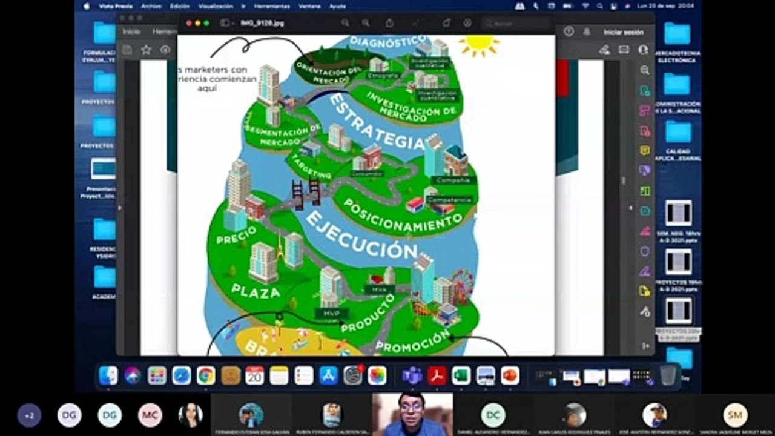Click the cloud upload icon in Acrobat toolbar

pyautogui.click(x=165, y=50)
